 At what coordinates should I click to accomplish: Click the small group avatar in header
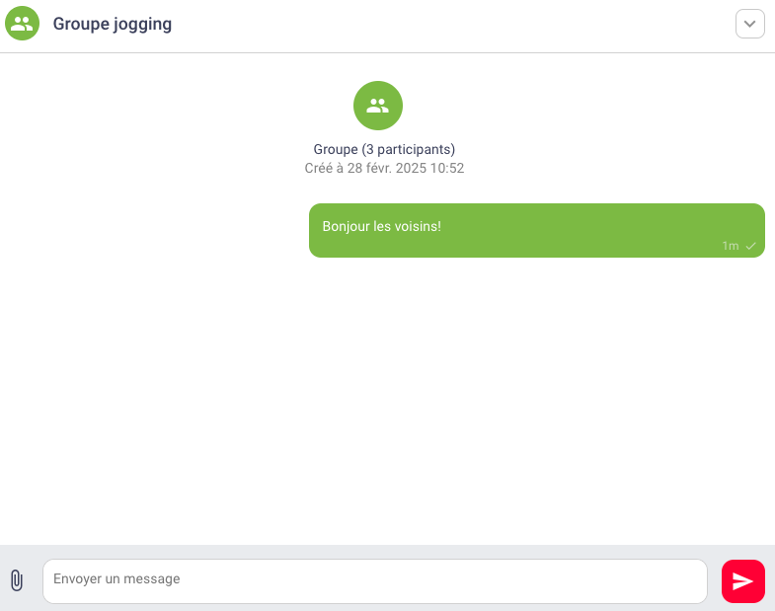click(23, 24)
